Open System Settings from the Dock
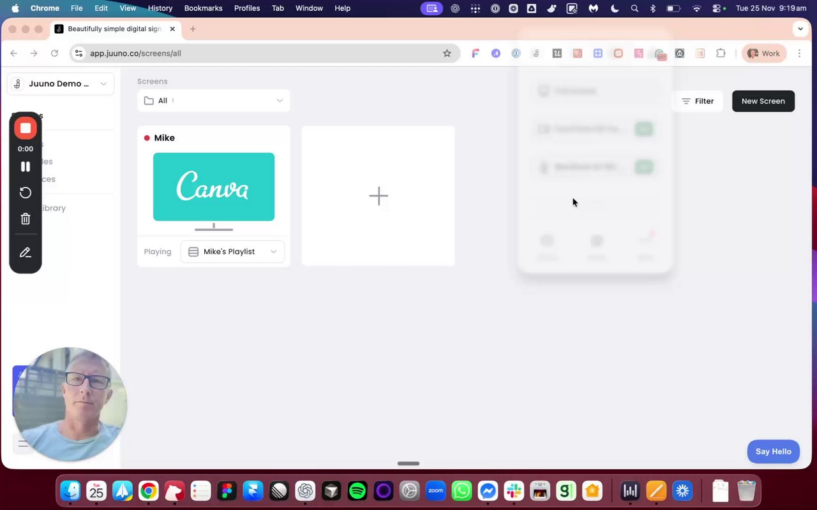This screenshot has width=817, height=510. (x=409, y=491)
